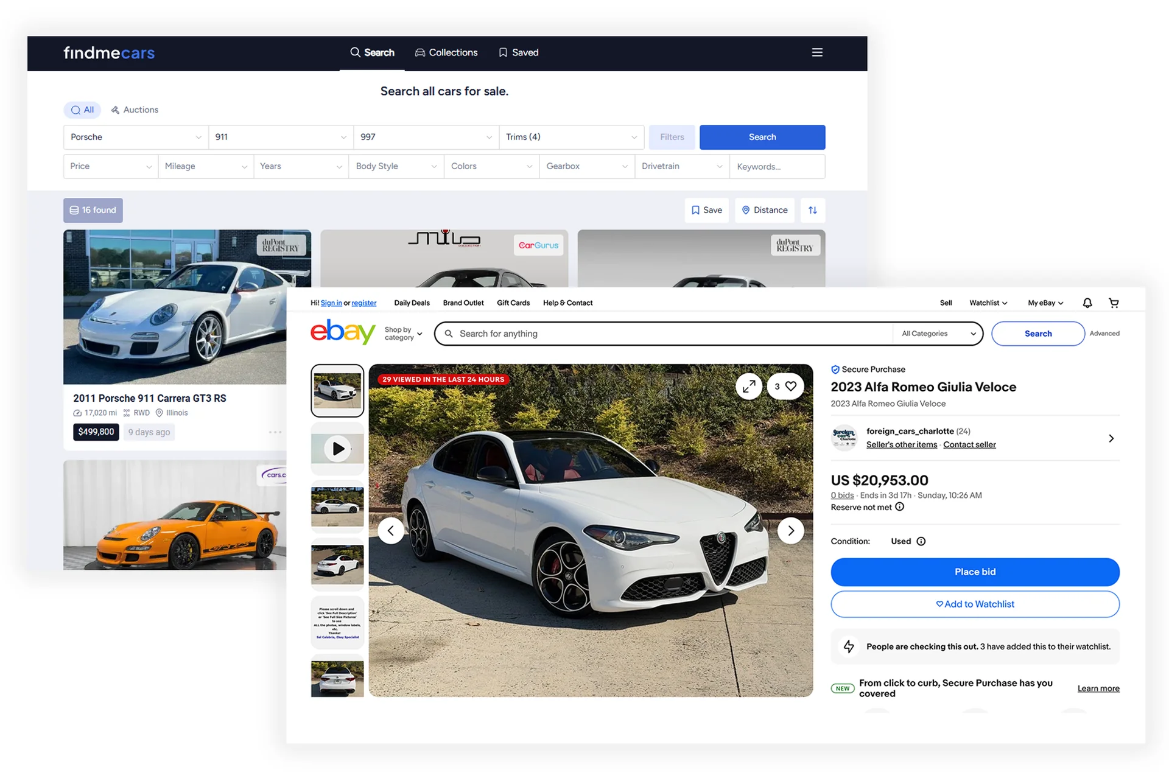Toggle Distance sorting option

pyautogui.click(x=764, y=210)
